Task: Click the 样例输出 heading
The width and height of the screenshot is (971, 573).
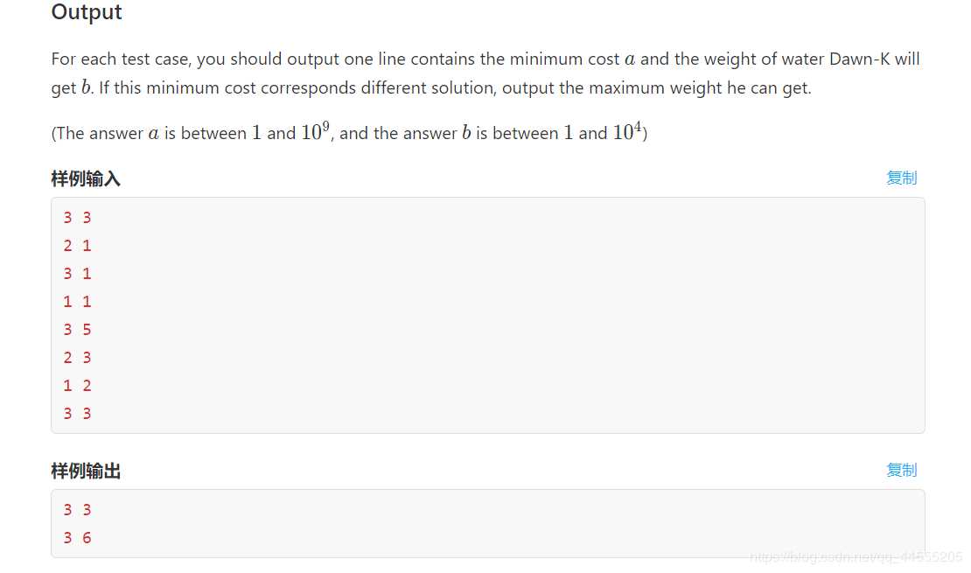Action: 86,472
